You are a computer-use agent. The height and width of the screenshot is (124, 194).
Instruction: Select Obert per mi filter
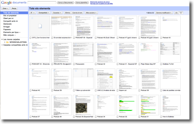click(x=8, y=18)
